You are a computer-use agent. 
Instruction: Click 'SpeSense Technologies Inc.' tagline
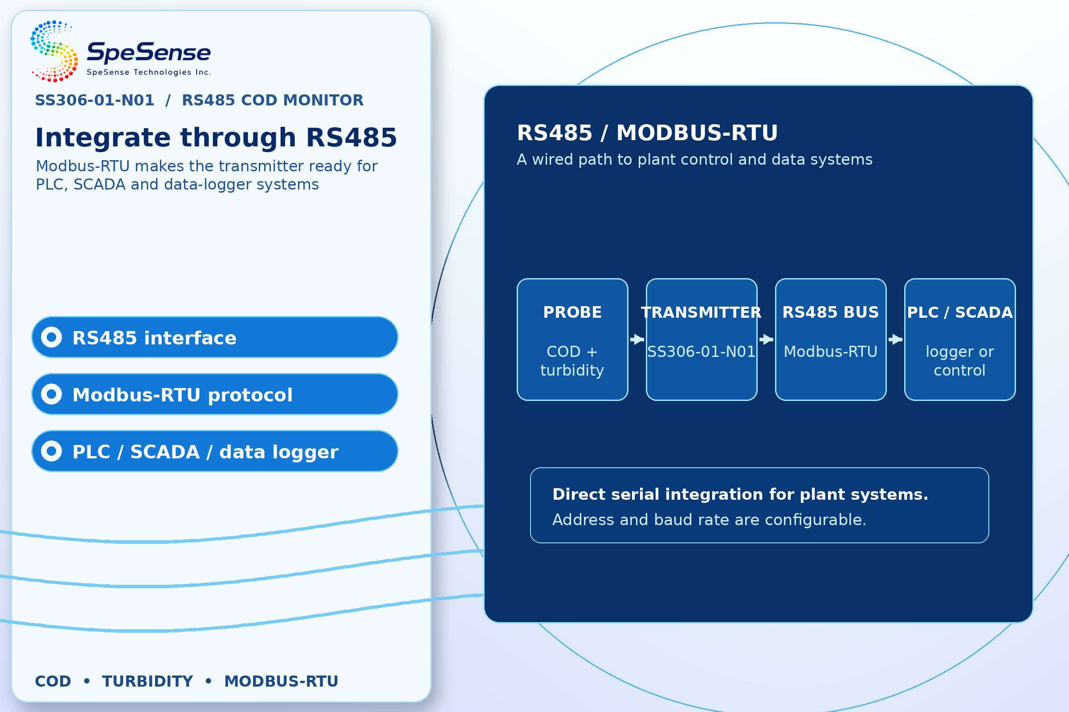coord(149,72)
